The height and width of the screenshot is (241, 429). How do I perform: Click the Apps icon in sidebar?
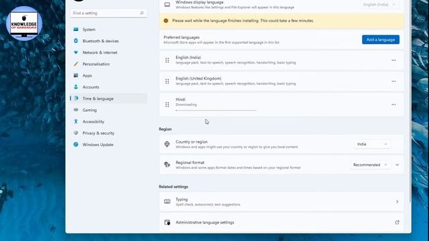[x=76, y=75]
